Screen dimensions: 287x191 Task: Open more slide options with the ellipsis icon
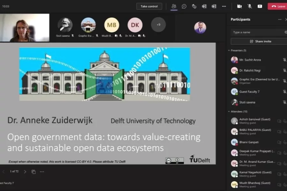click(x=42, y=171)
